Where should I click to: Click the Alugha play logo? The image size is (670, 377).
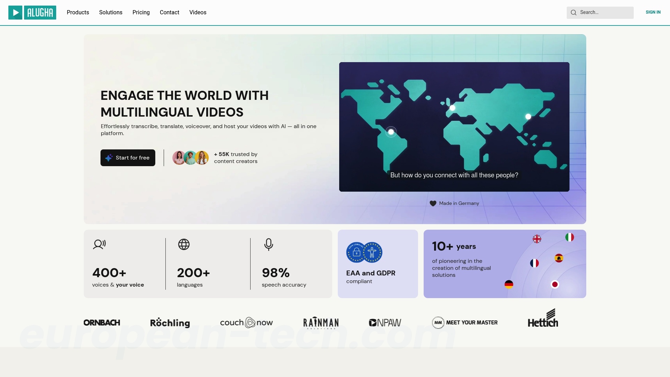15,13
